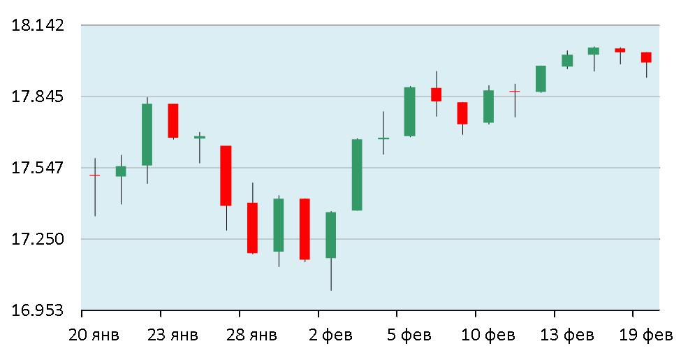The width and height of the screenshot is (681, 353).
Task: Select the 17.547 price level label
Action: point(37,168)
